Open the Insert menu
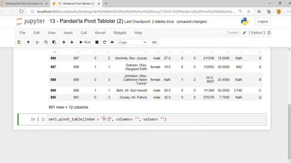 click(68, 33)
